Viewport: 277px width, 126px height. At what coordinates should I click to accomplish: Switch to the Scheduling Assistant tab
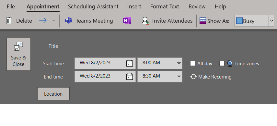pyautogui.click(x=93, y=6)
